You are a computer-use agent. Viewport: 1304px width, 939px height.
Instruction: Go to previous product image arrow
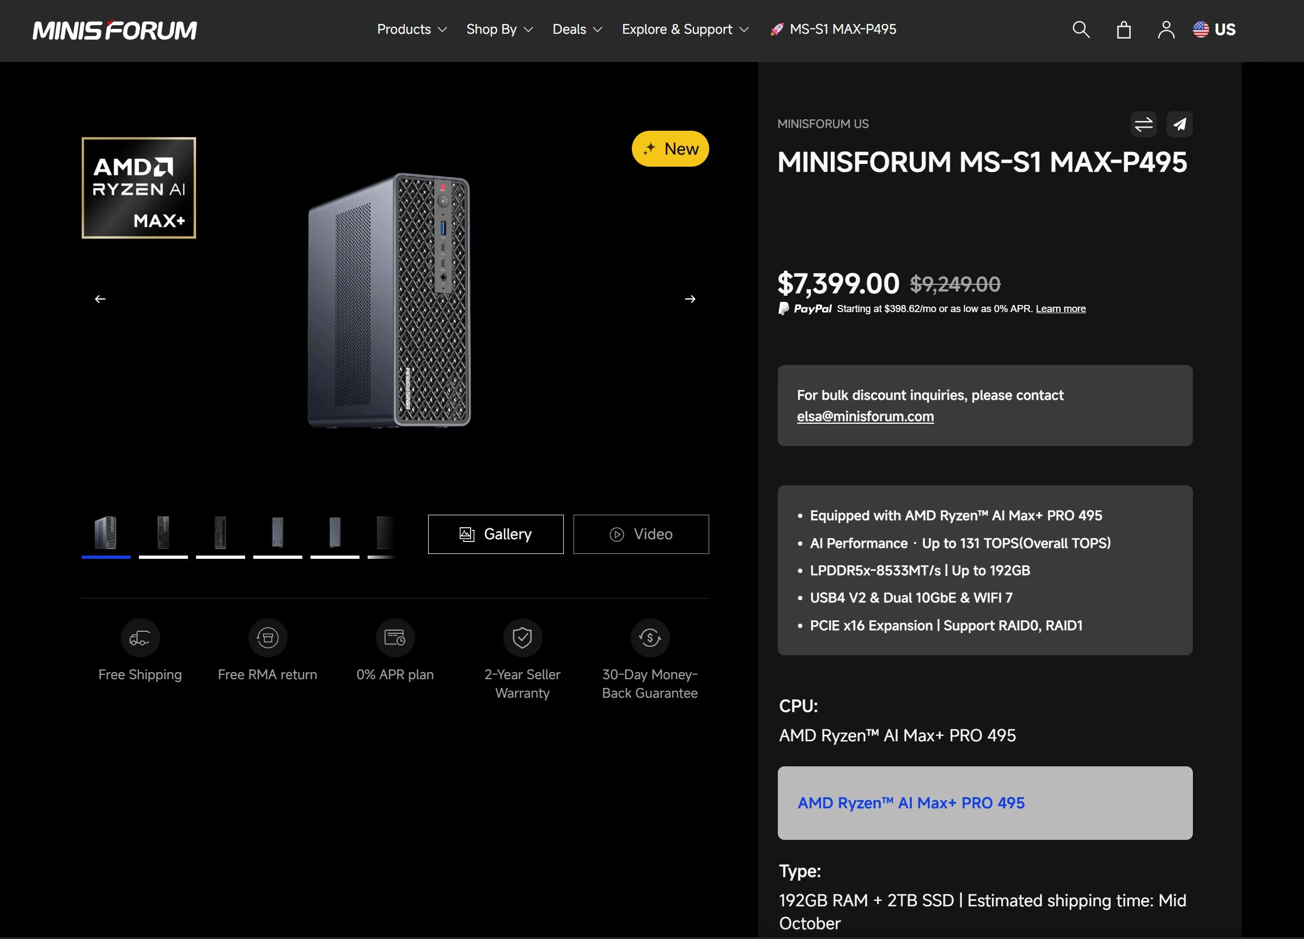pyautogui.click(x=100, y=299)
